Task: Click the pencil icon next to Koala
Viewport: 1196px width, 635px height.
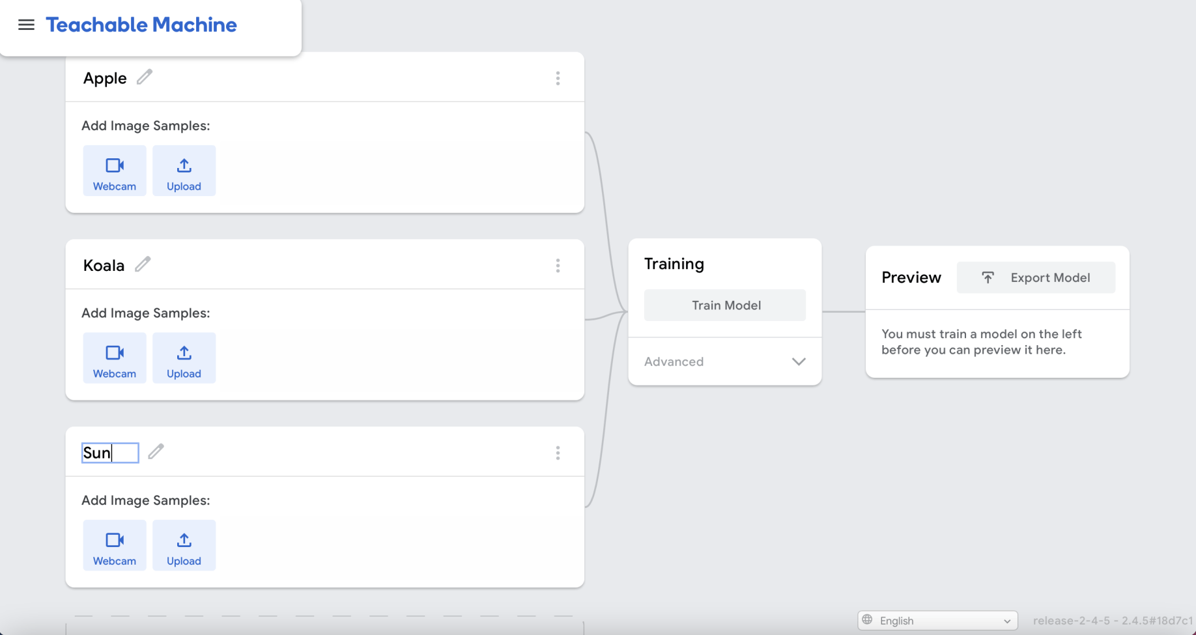Action: (x=143, y=264)
